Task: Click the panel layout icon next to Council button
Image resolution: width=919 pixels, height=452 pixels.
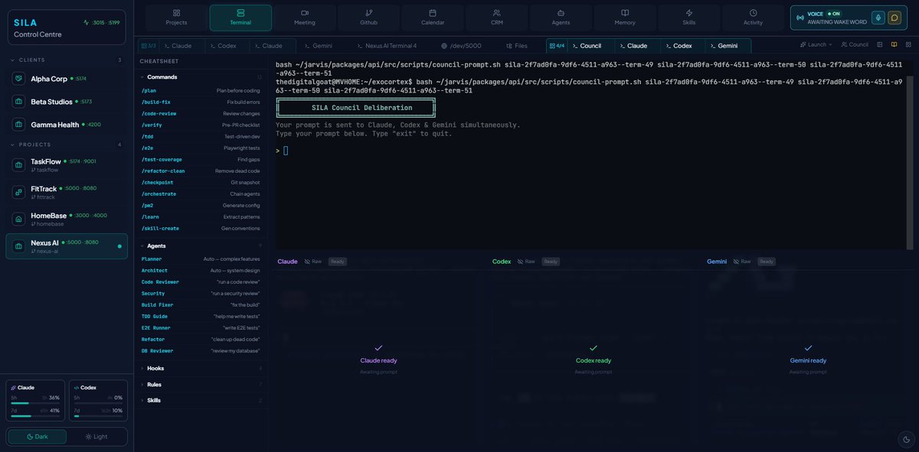Action: tap(880, 44)
